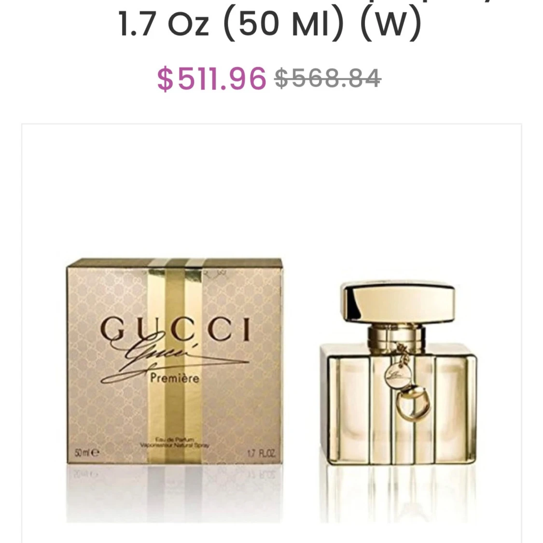Image resolution: width=543 pixels, height=543 pixels.
Task: Click the top lid of the Gucci box
Action: tap(175, 262)
